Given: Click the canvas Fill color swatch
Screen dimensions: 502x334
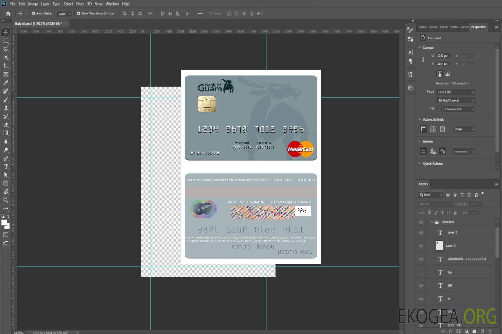Looking at the screenshot, I should coord(439,109).
